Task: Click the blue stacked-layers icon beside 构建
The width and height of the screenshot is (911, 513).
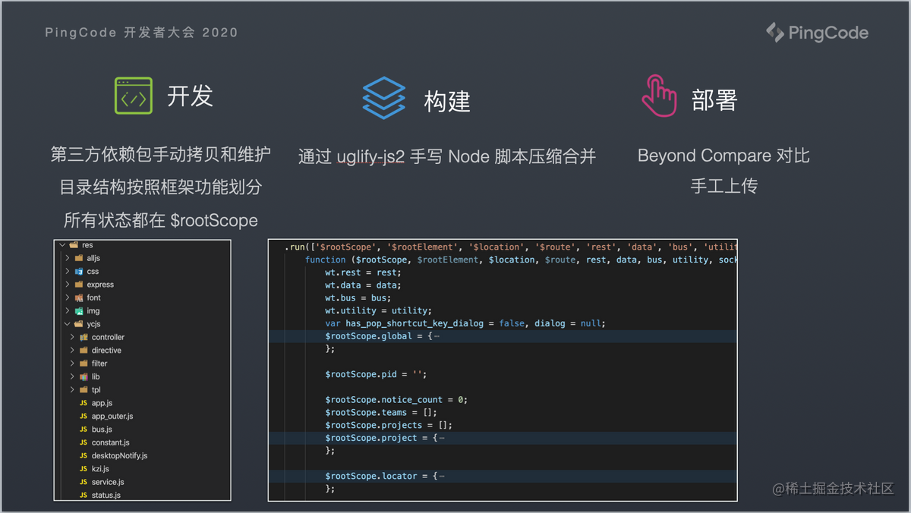Action: 384,99
